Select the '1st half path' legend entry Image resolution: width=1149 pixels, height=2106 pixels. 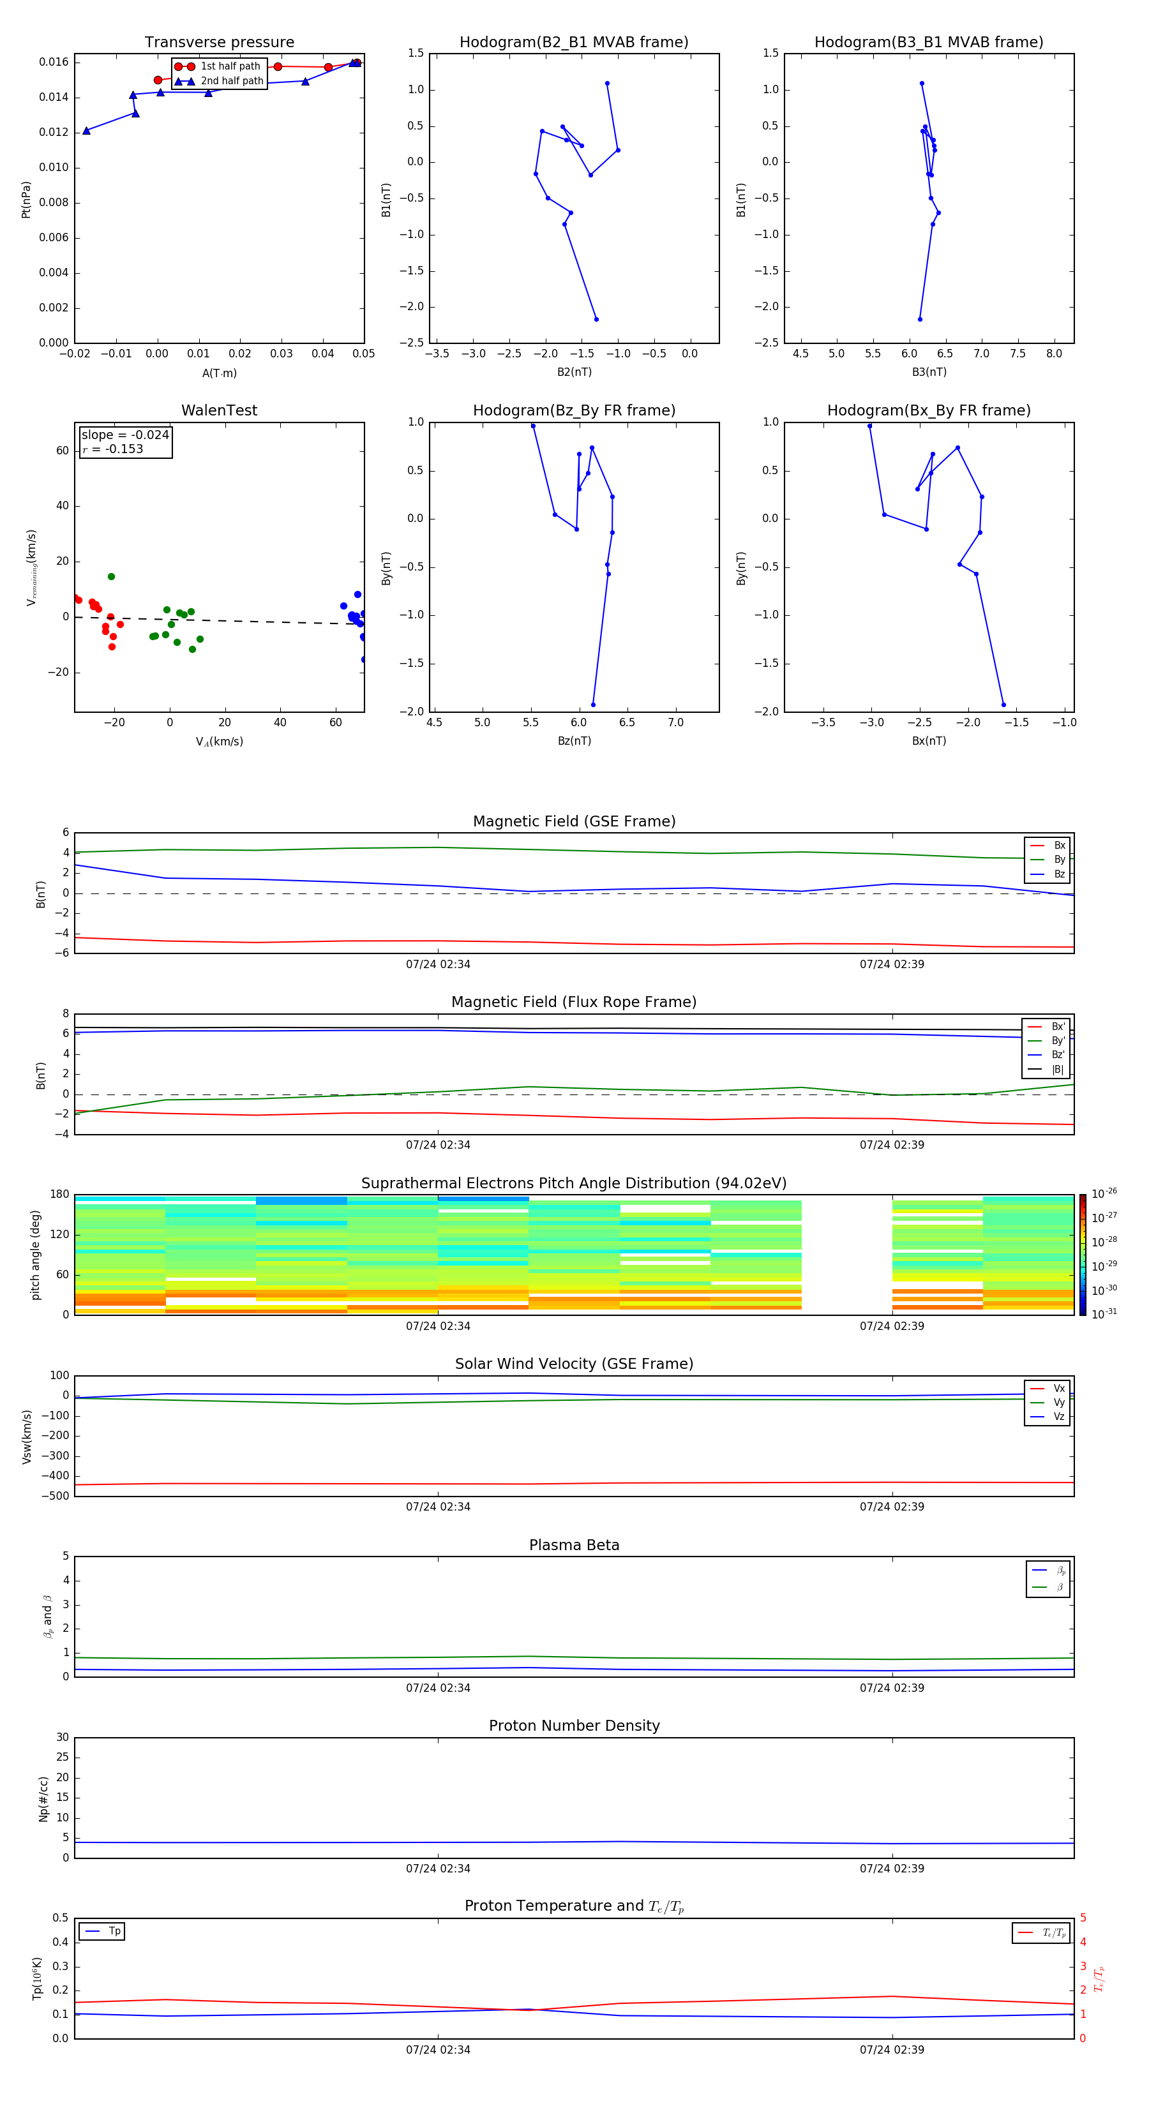(x=218, y=66)
